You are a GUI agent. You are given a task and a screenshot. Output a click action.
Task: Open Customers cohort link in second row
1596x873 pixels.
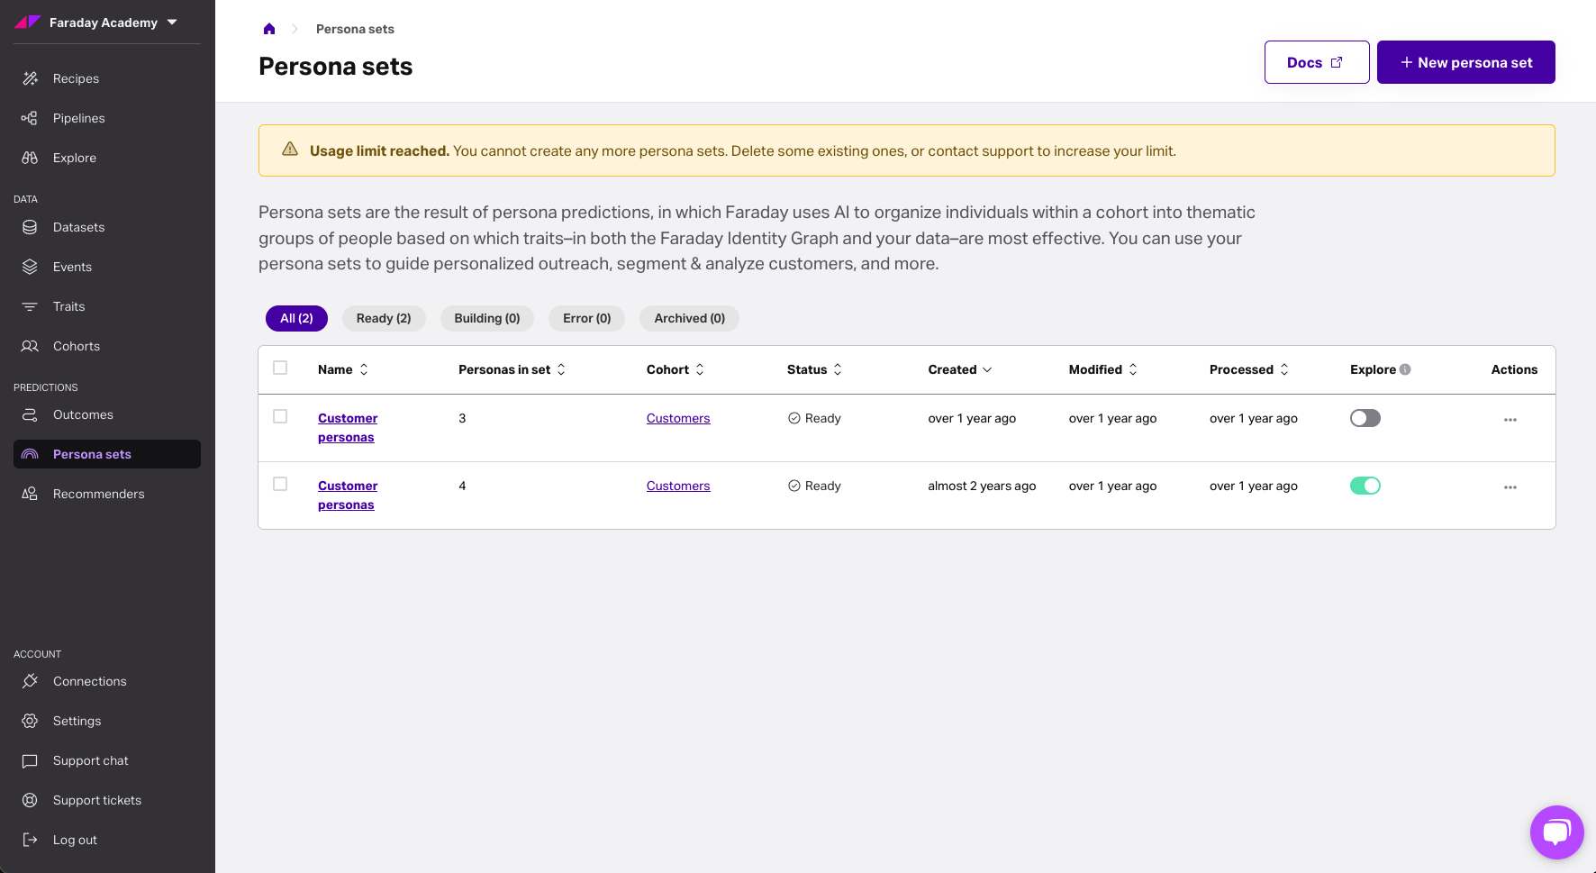(677, 486)
